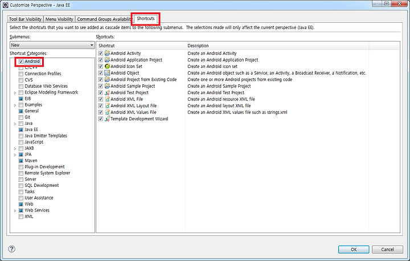Uncheck Template Development Wizard checkbox
Screen dimensions: 410x261
click(x=101, y=119)
